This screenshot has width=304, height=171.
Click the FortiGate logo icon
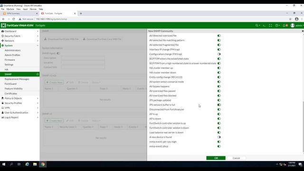3,25
